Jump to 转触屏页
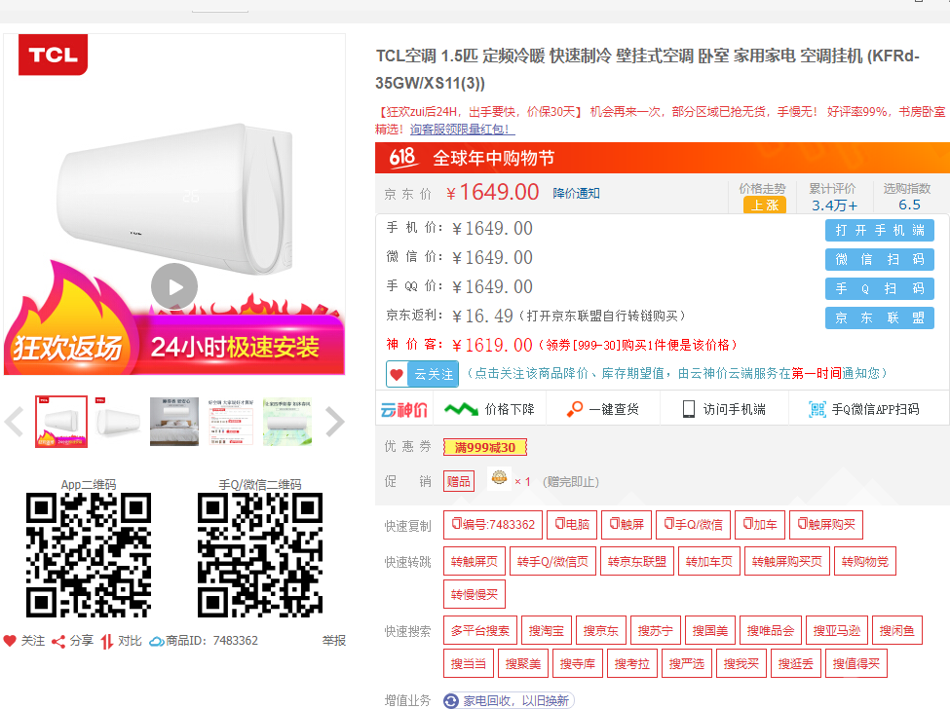950x709 pixels. click(x=475, y=561)
